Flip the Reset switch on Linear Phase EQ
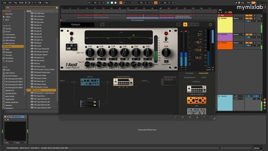The image size is (268, 151). pyautogui.click(x=72, y=39)
